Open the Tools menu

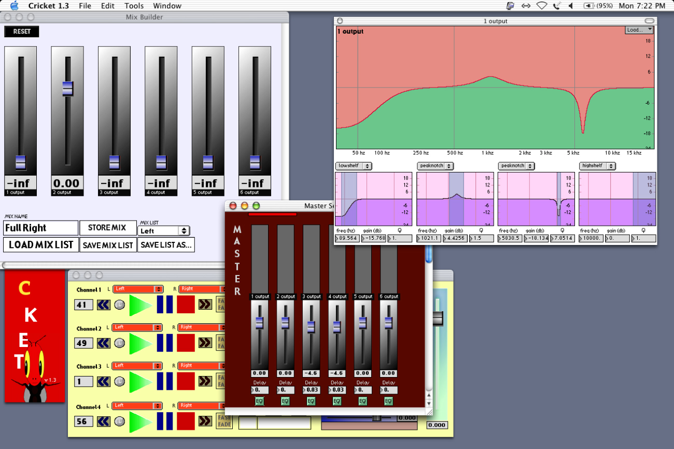(x=134, y=6)
